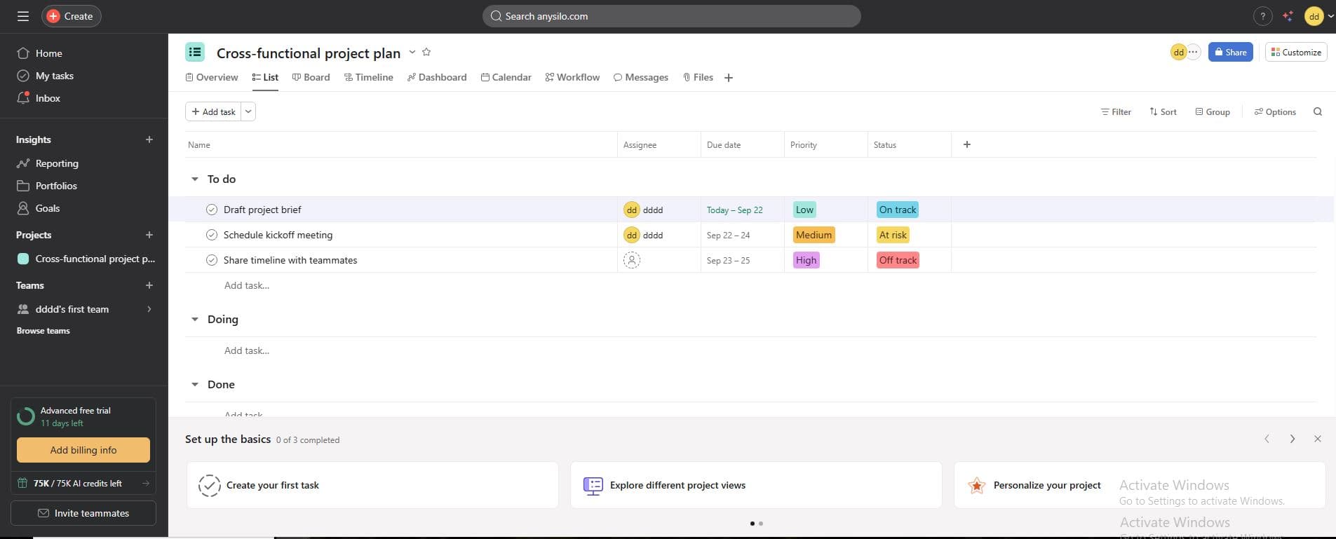Click the empty assignee icon for Share timeline
1336x539 pixels.
click(x=631, y=260)
